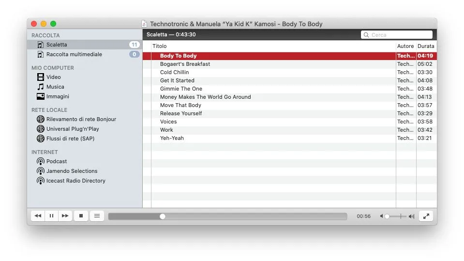Click the yellow minimize window button
The image size is (464, 261).
[x=44, y=24]
